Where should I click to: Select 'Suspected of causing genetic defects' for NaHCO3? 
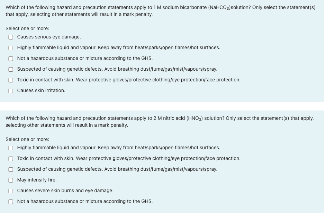[x=11, y=69]
